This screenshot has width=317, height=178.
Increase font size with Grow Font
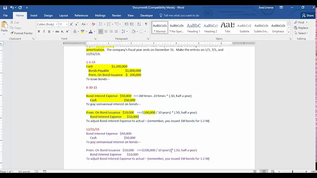[71, 24]
